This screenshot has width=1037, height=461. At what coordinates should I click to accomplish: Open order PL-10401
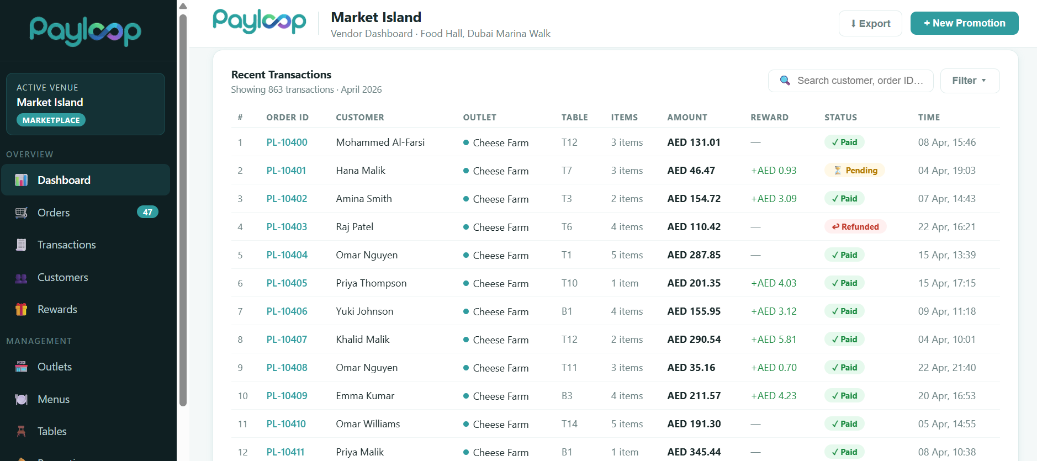point(286,170)
